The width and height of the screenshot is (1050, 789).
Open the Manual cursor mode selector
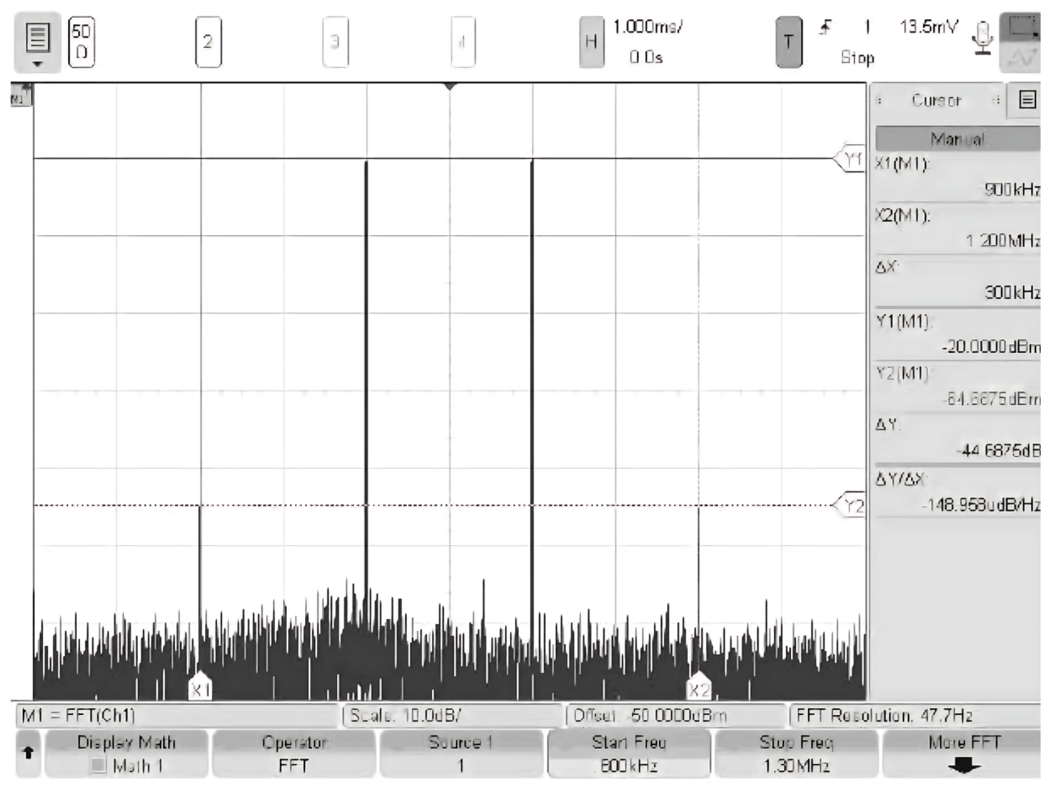[957, 139]
